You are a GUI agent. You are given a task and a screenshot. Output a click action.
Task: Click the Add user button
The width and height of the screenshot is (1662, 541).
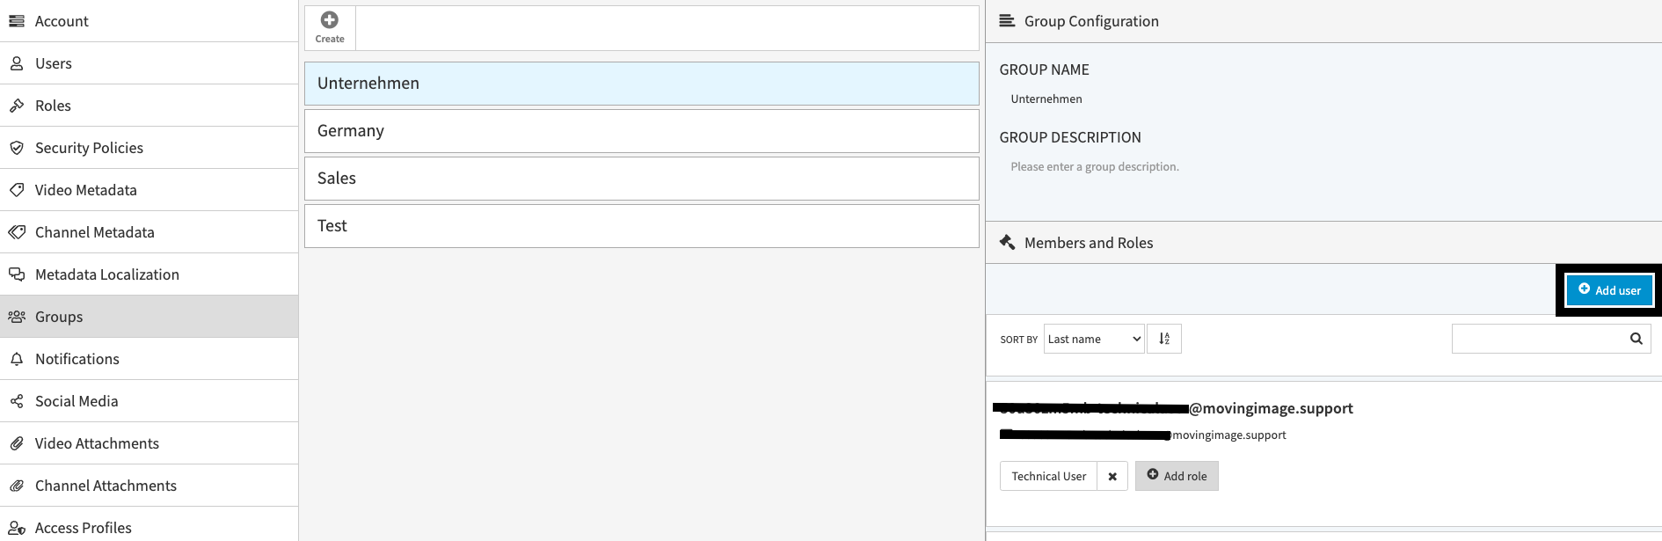(1609, 290)
